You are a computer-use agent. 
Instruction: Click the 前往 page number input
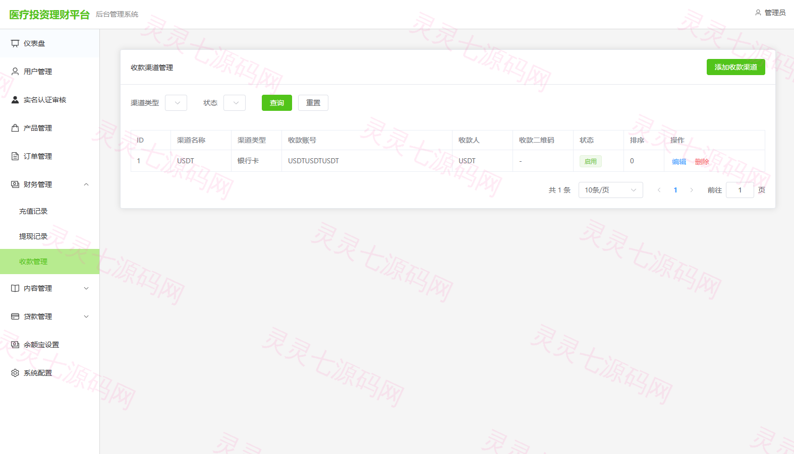click(740, 190)
